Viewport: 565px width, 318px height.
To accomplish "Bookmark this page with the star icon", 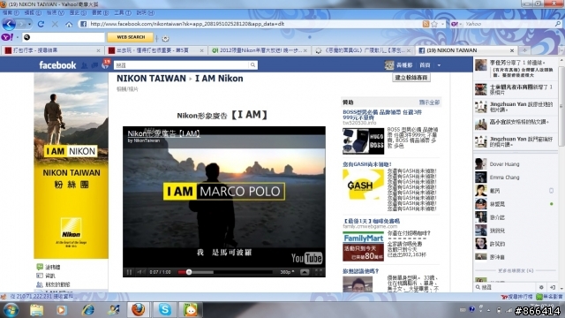I will coord(434,24).
